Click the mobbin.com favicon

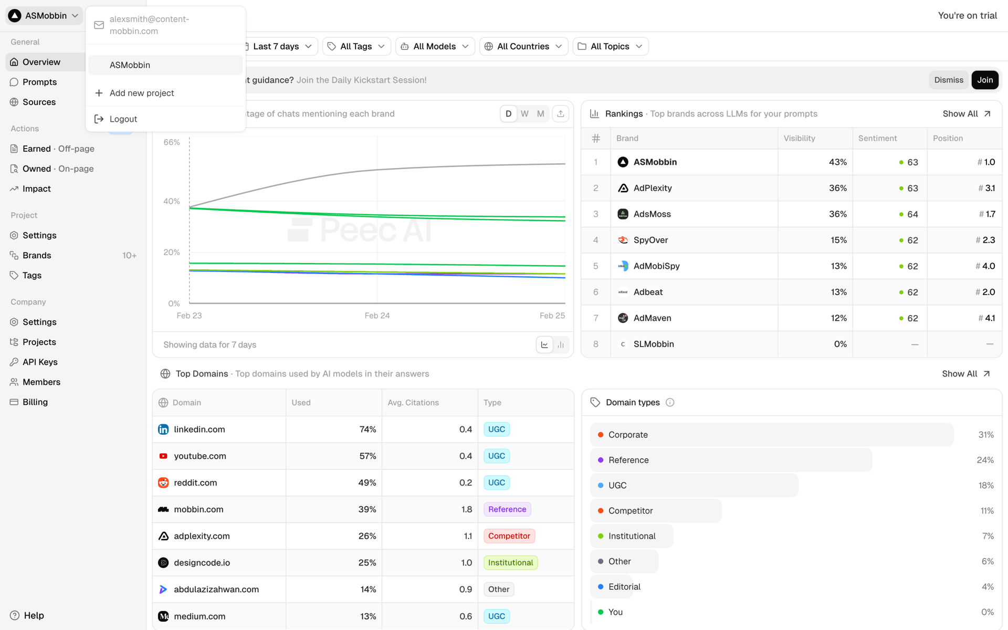click(x=163, y=509)
